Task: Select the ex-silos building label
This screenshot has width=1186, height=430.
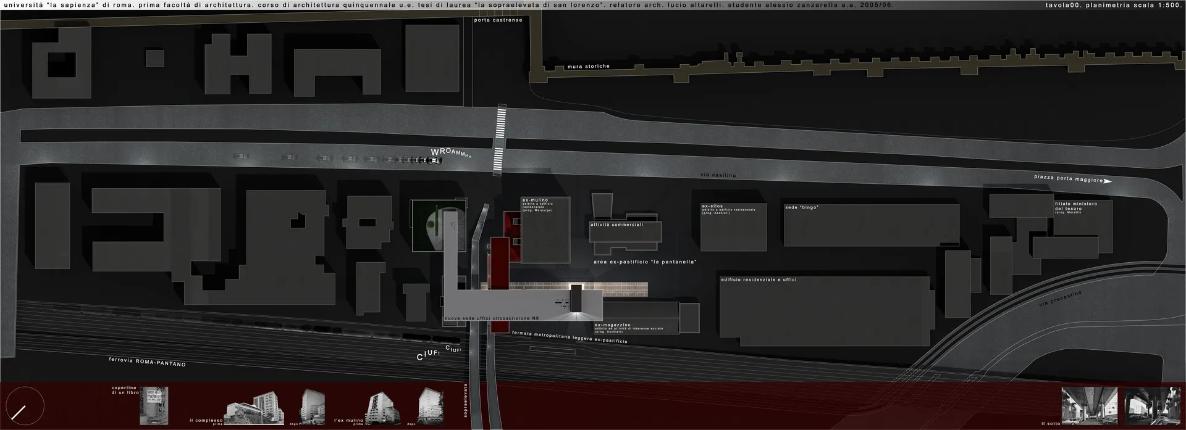Action: click(x=712, y=207)
